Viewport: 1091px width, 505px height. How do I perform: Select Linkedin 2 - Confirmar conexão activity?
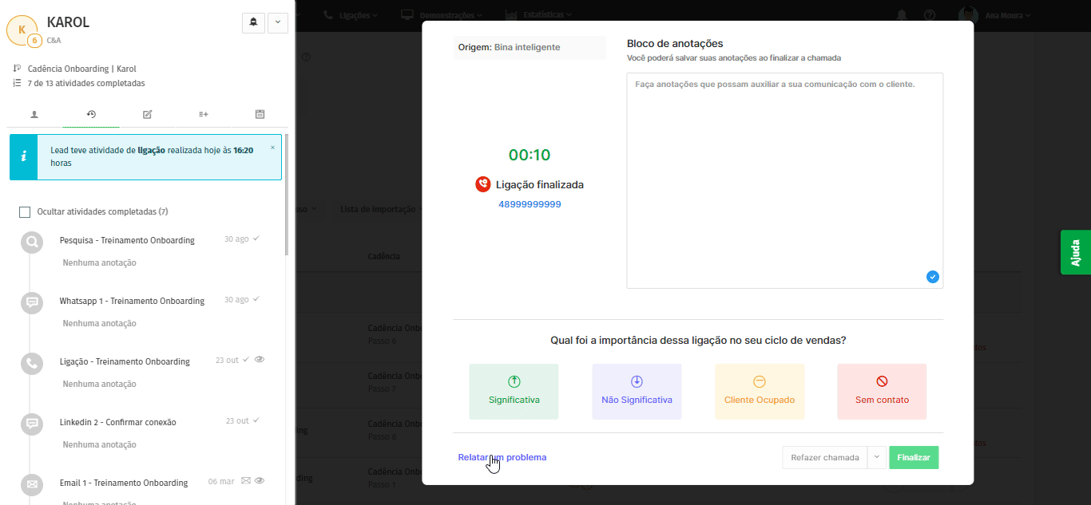tap(118, 422)
